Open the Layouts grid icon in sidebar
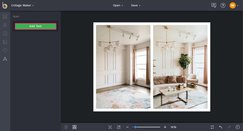243x131 pixels. point(5,34)
